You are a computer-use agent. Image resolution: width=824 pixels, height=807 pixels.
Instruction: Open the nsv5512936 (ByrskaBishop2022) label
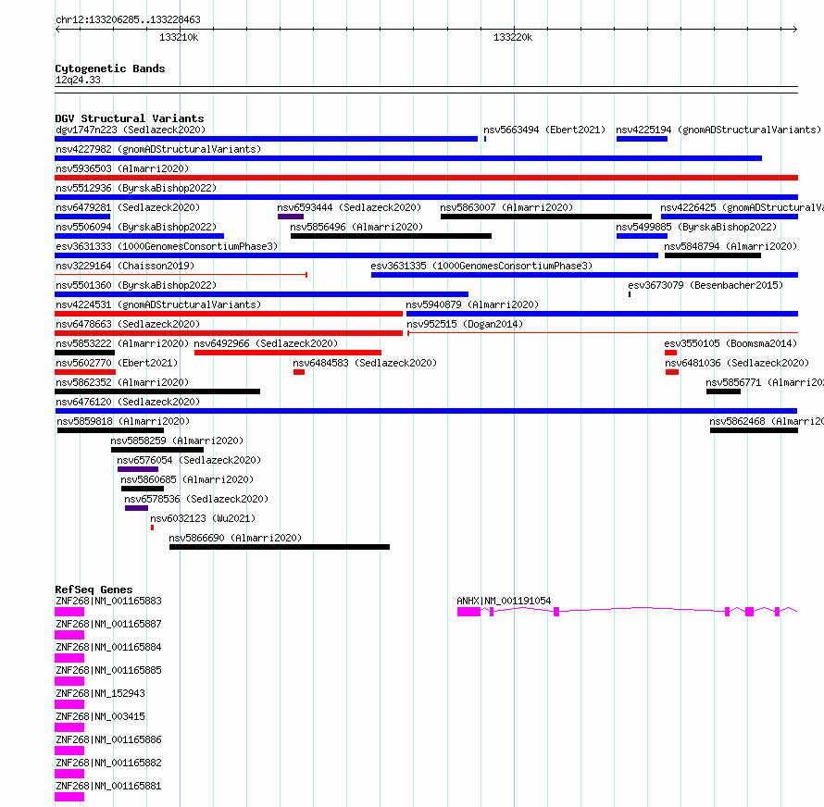click(136, 188)
